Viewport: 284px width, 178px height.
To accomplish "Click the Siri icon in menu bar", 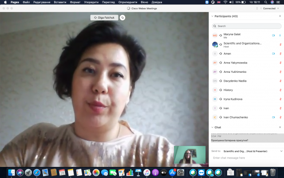I will tap(272, 2).
